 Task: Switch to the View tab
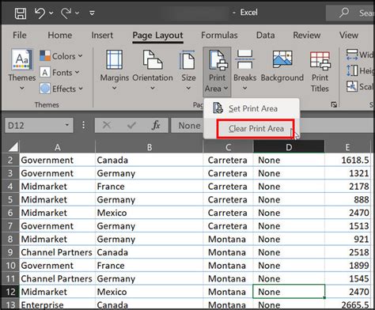349,35
